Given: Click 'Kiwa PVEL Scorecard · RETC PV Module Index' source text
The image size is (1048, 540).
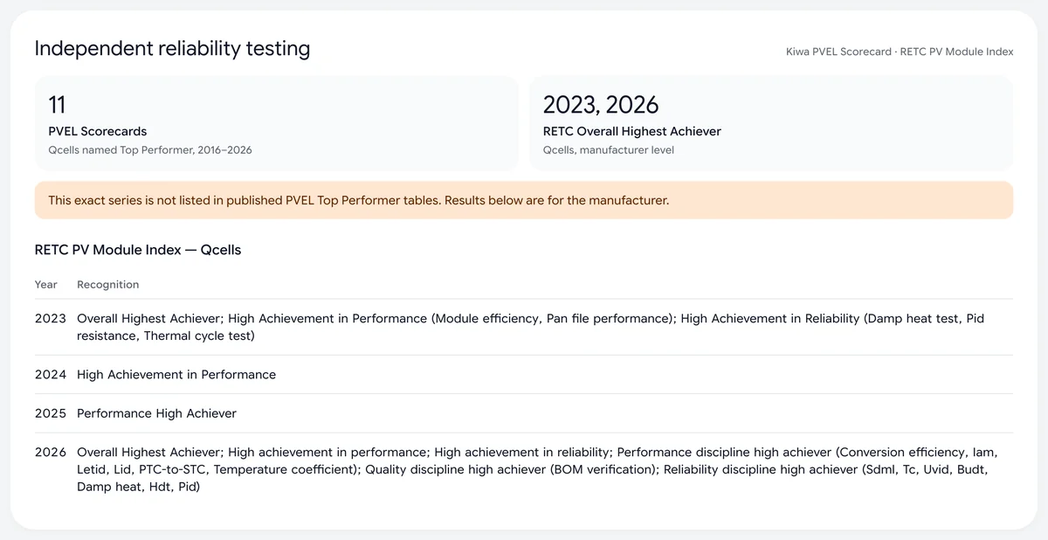Looking at the screenshot, I should (900, 52).
